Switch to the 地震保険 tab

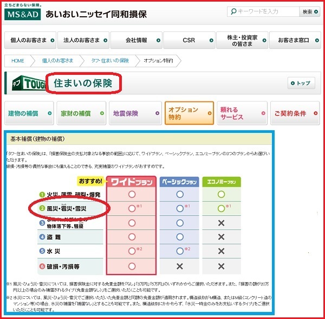coord(135,113)
